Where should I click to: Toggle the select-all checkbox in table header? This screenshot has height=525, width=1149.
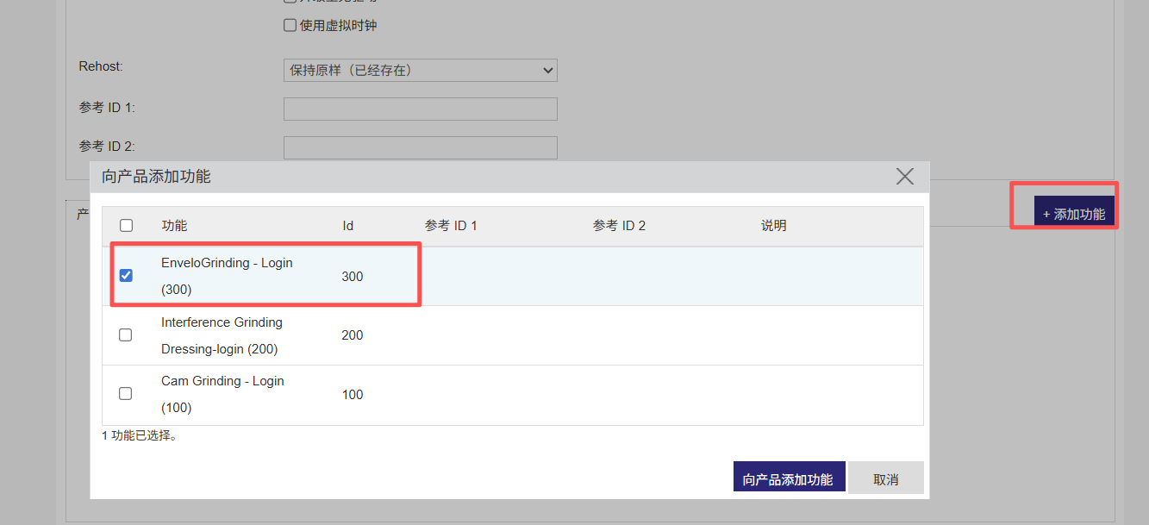tap(126, 226)
